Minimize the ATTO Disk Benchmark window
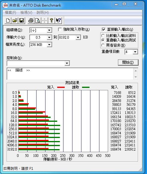Screen dimensions: 147x174 [116, 4]
